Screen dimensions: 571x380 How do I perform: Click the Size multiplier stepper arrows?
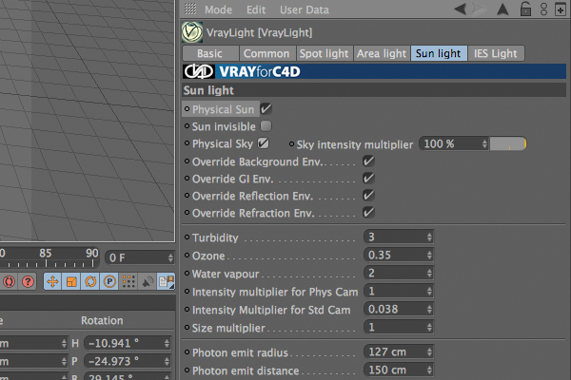pos(429,328)
